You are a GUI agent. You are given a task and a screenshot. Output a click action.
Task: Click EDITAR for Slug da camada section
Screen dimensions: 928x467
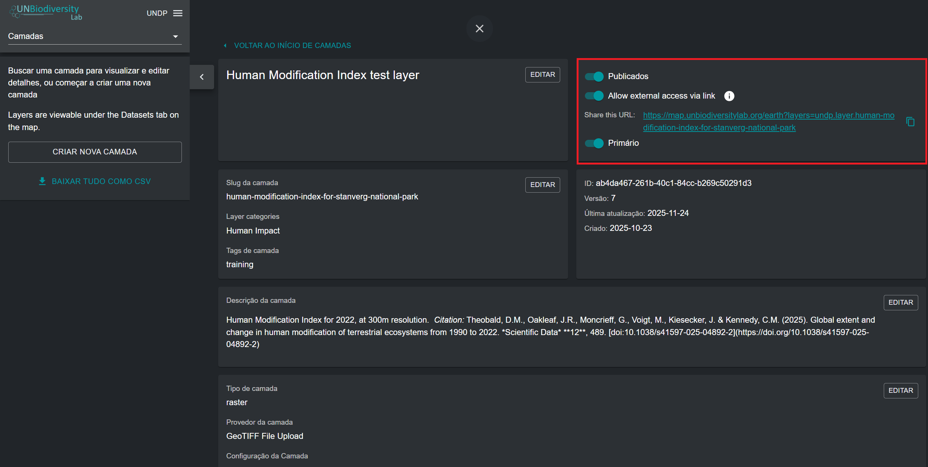click(542, 185)
